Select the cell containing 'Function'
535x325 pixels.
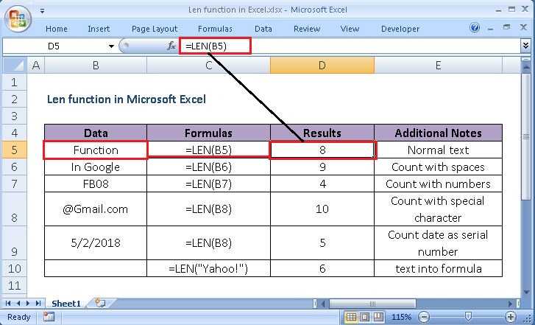coord(96,150)
